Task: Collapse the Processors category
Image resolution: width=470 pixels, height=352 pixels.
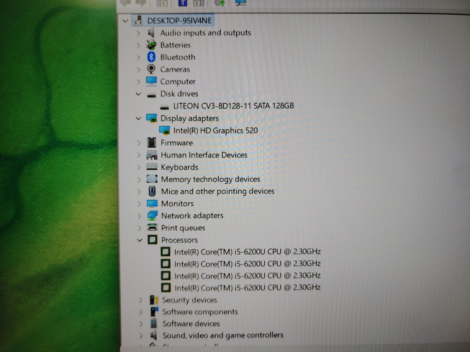Action: 140,240
